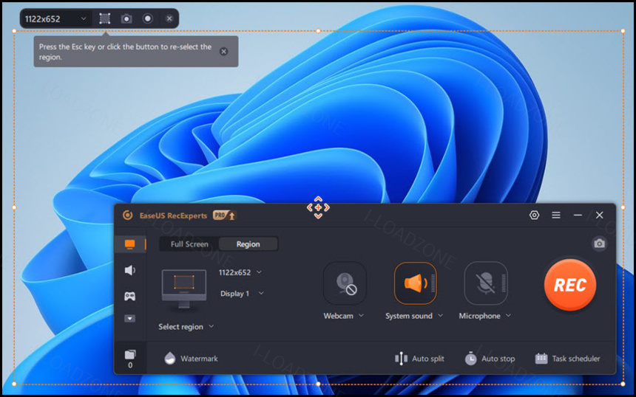Click the Microphone volume level bar

pos(504,283)
